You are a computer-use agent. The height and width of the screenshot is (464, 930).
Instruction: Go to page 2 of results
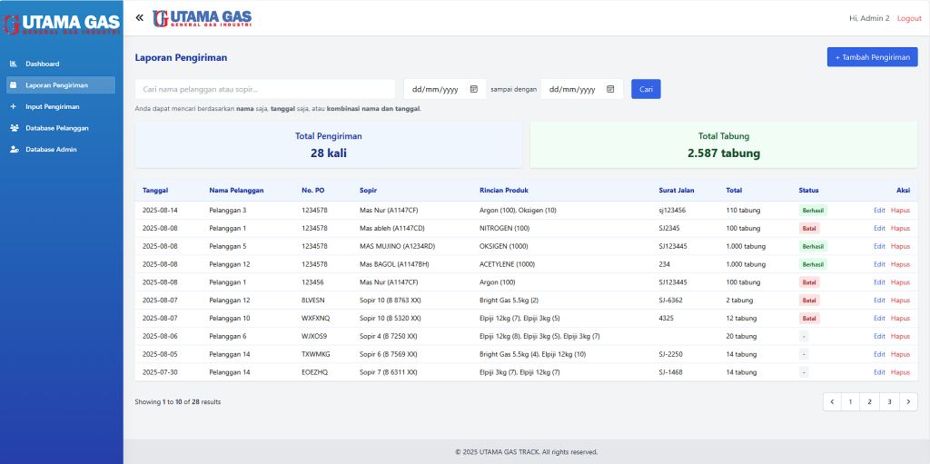pos(870,401)
